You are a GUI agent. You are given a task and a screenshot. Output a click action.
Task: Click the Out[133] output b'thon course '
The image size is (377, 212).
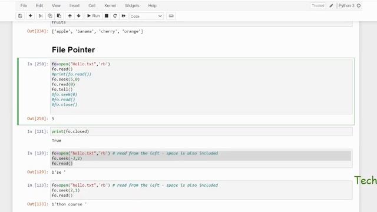tap(70, 204)
